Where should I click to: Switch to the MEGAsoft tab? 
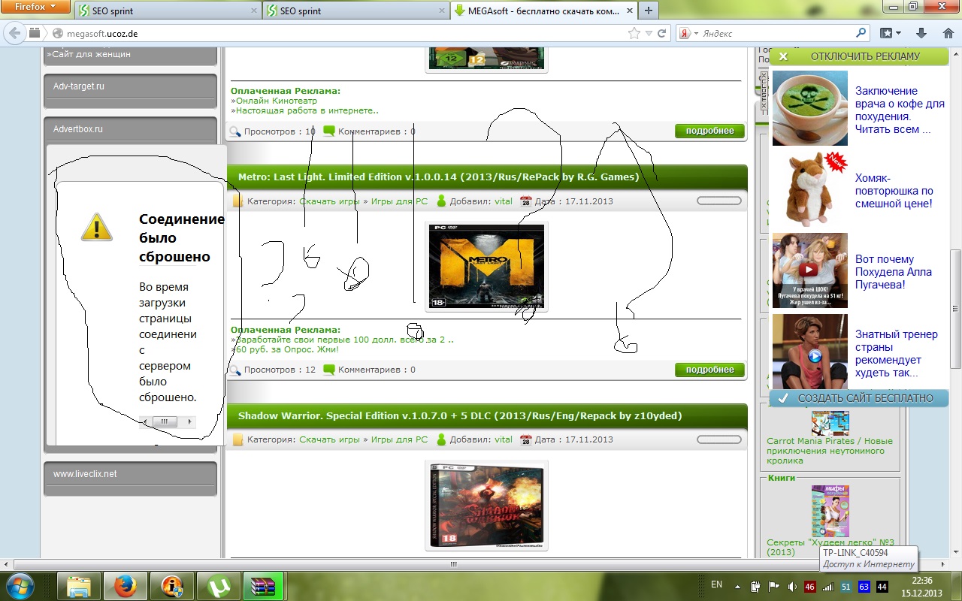point(543,11)
